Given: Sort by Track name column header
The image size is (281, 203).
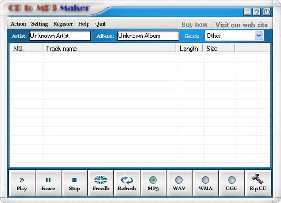Looking at the screenshot, I should (110, 48).
